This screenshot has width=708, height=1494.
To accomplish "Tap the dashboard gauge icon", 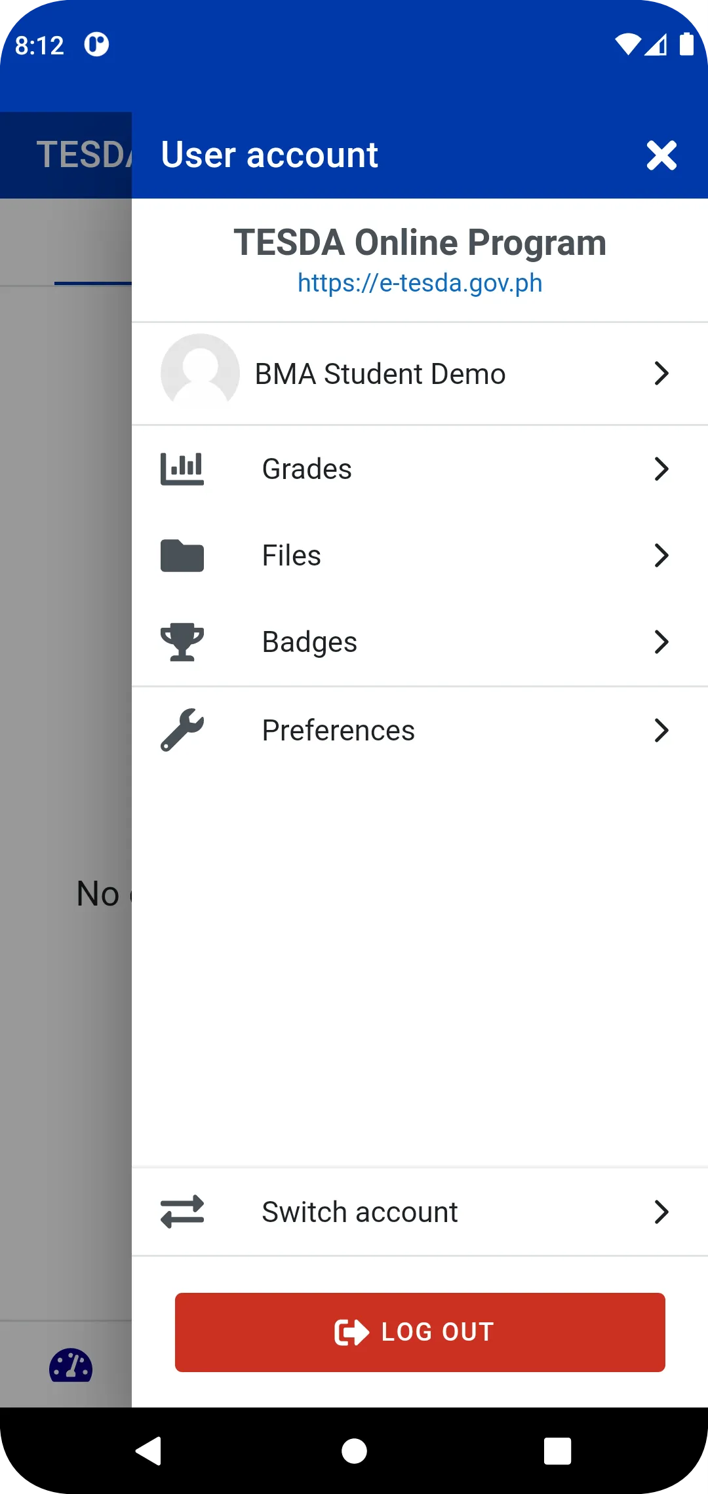I will click(71, 1366).
